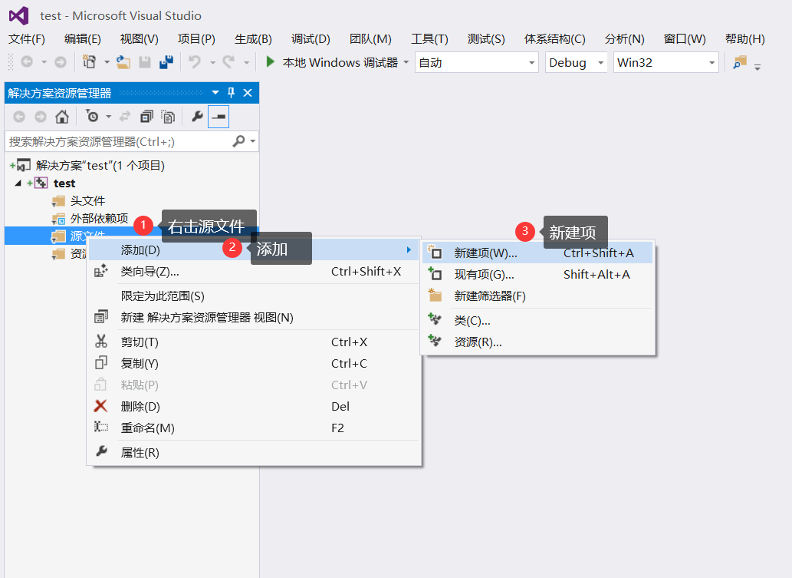
Task: Click the Redo toolbar icon
Action: tap(228, 62)
